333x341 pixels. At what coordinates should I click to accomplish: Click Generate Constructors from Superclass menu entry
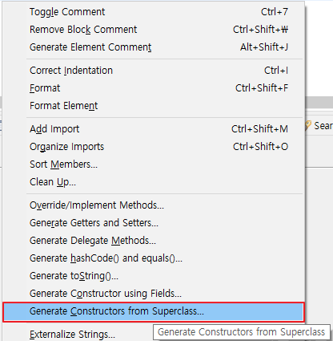click(x=154, y=311)
